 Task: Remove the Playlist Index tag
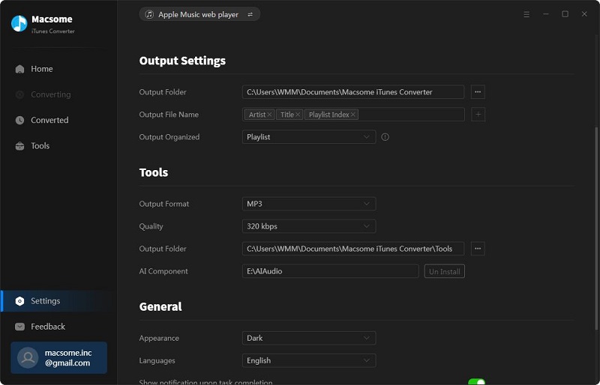click(x=352, y=115)
